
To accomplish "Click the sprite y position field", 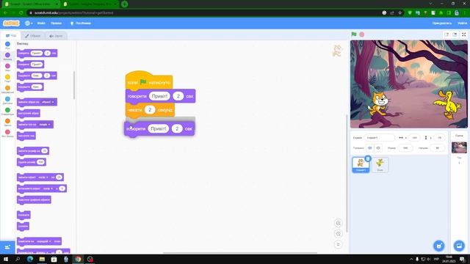I will click(x=439, y=138).
